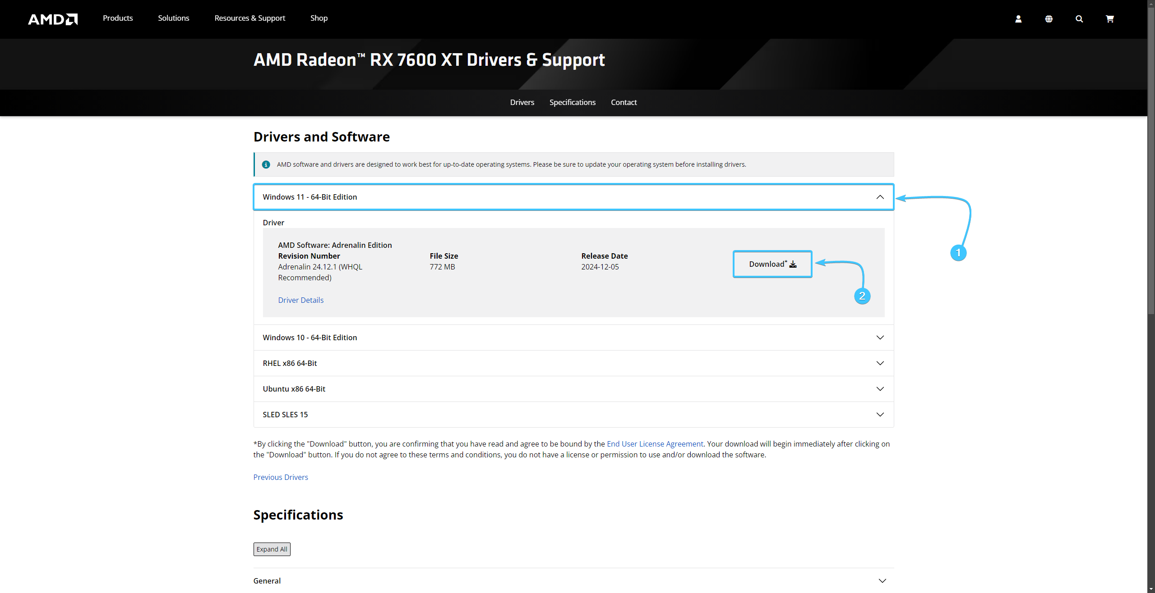Expand the General specifications section
Screen dimensions: 1155x593
pos(573,581)
